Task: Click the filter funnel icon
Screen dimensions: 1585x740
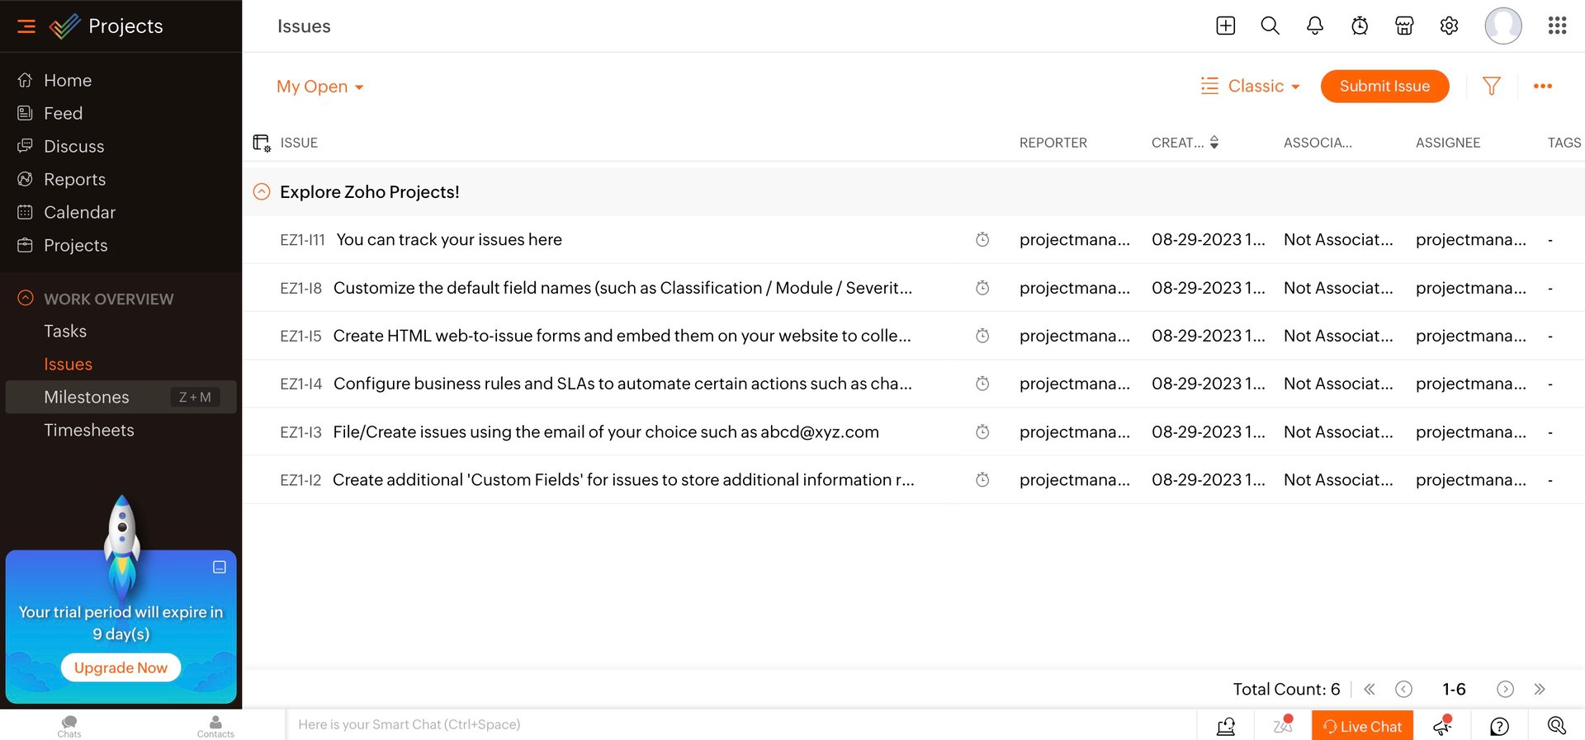Action: tap(1491, 86)
